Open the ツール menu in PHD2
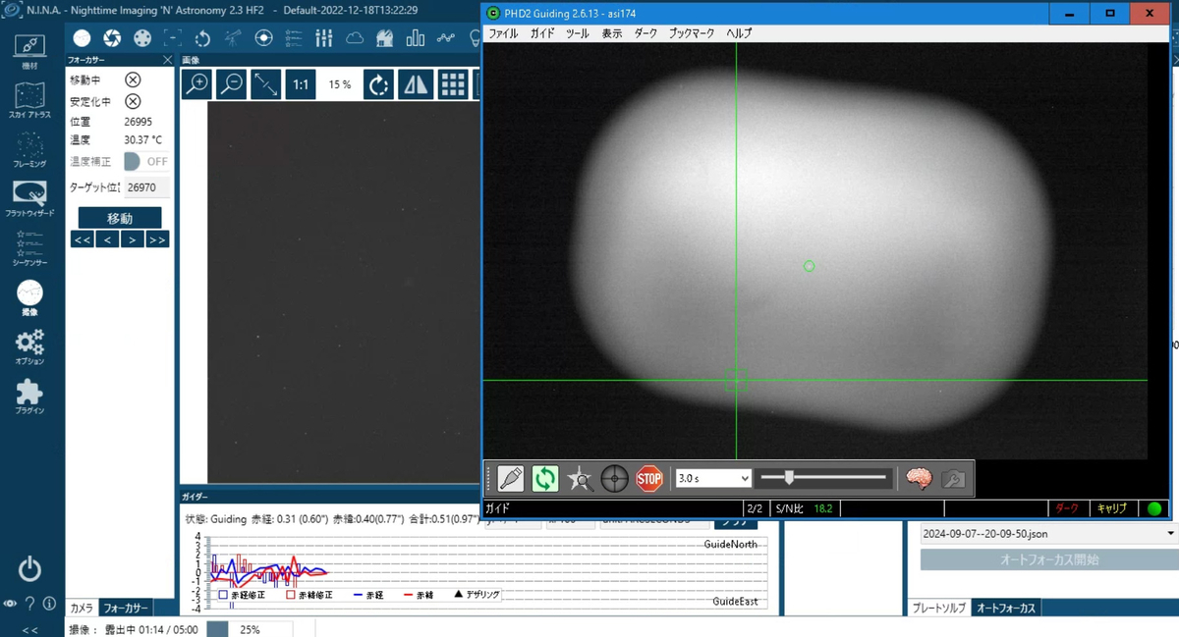Image resolution: width=1179 pixels, height=637 pixels. 578,33
